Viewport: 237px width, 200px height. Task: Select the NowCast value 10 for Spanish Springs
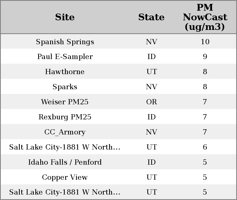tap(205, 42)
